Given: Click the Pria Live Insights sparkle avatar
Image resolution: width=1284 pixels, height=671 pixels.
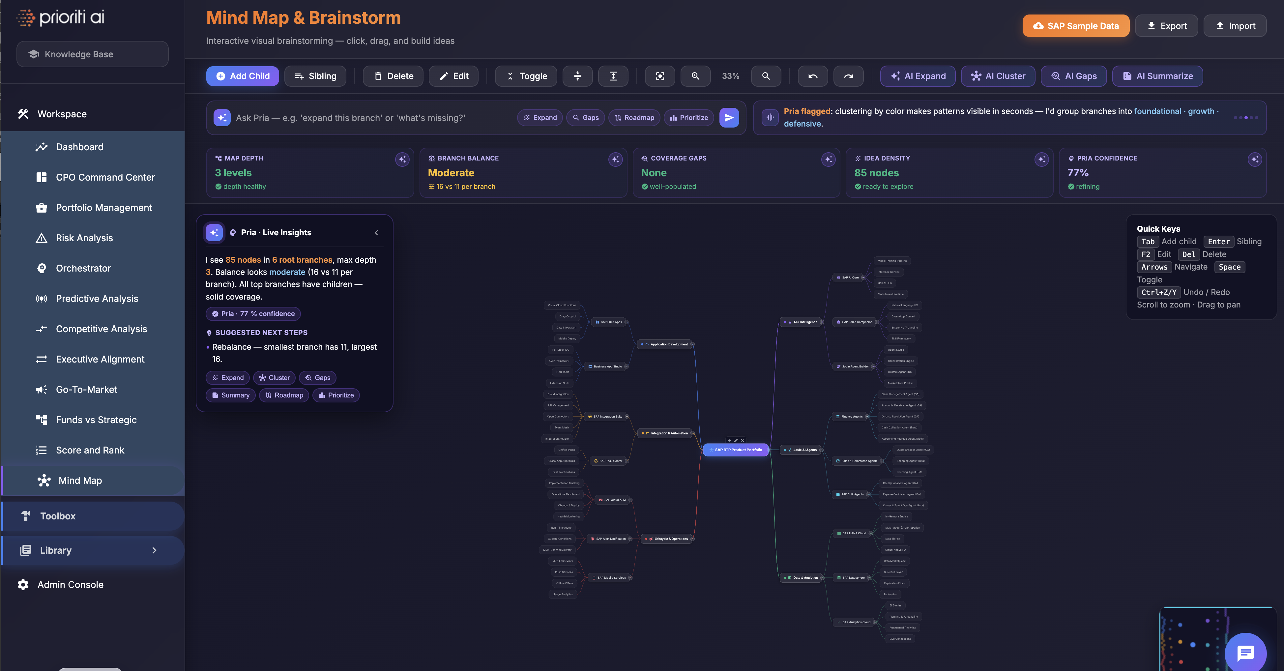Looking at the screenshot, I should pos(214,232).
